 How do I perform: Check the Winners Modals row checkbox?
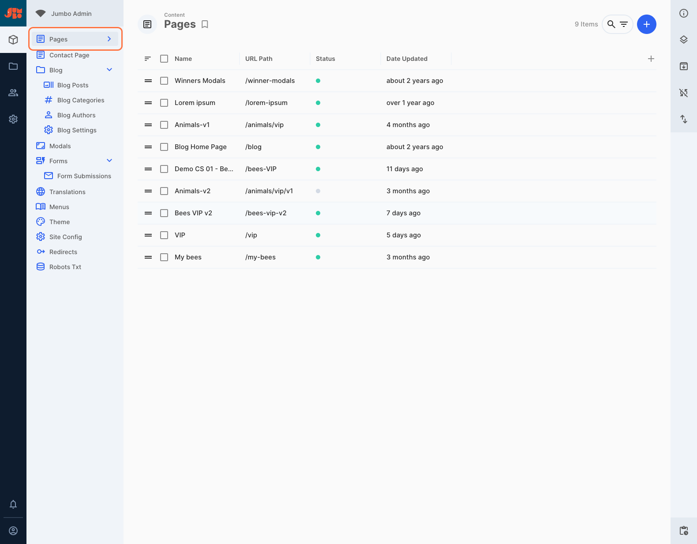coord(164,81)
